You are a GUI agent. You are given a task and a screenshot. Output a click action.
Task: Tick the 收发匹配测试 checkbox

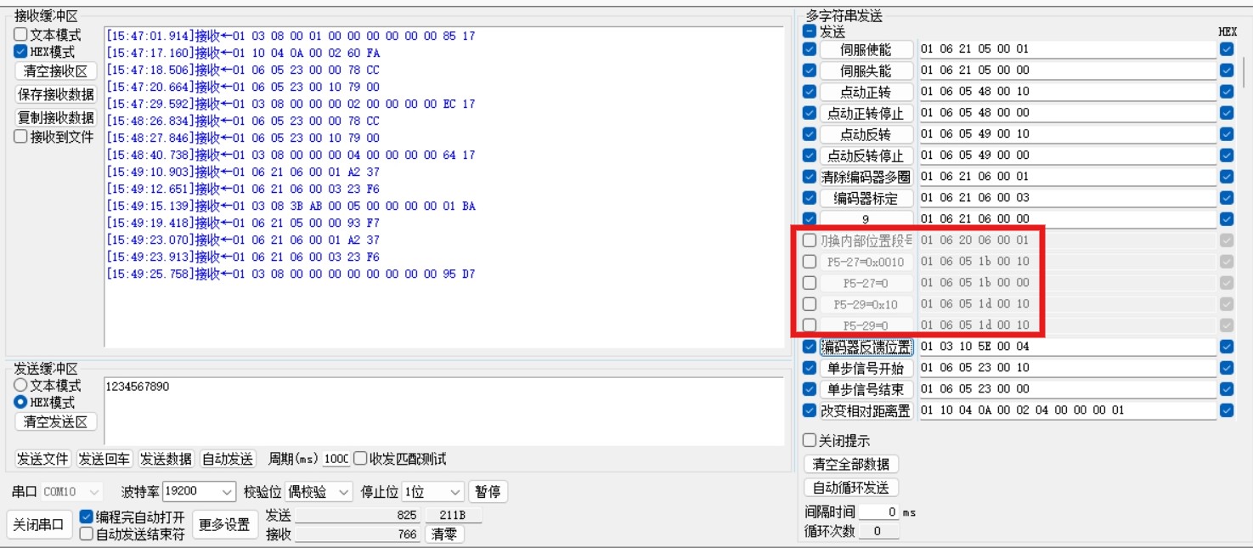(x=359, y=460)
